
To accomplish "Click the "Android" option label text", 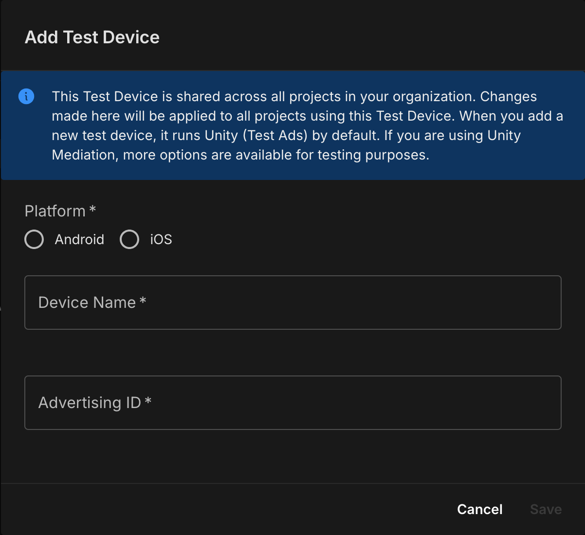I will tap(79, 239).
